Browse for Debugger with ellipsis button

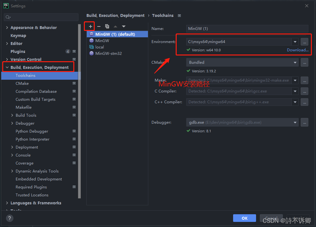pos(305,122)
